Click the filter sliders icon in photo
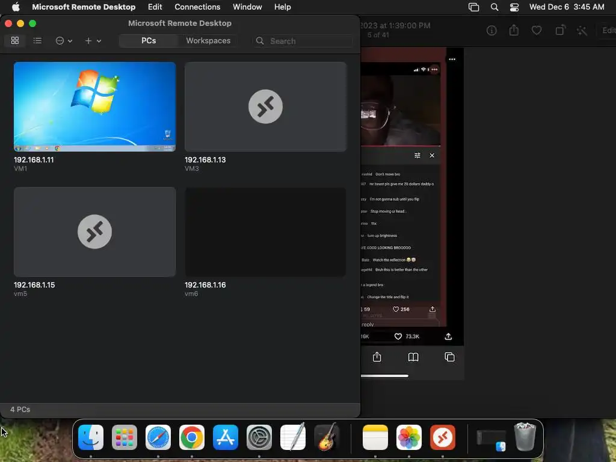Image resolution: width=616 pixels, height=462 pixels. click(x=417, y=156)
